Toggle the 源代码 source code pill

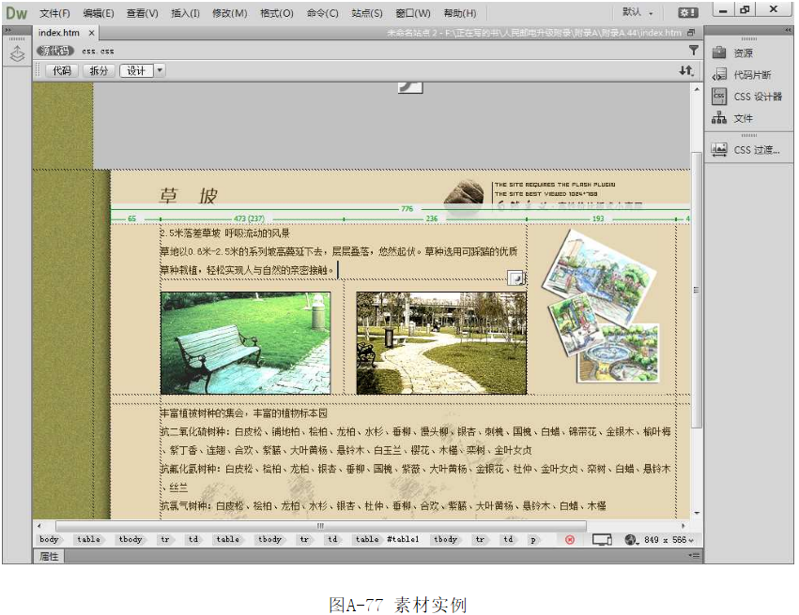(x=55, y=51)
